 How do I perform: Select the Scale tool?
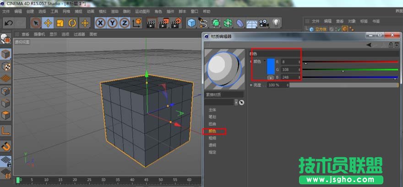60,23
